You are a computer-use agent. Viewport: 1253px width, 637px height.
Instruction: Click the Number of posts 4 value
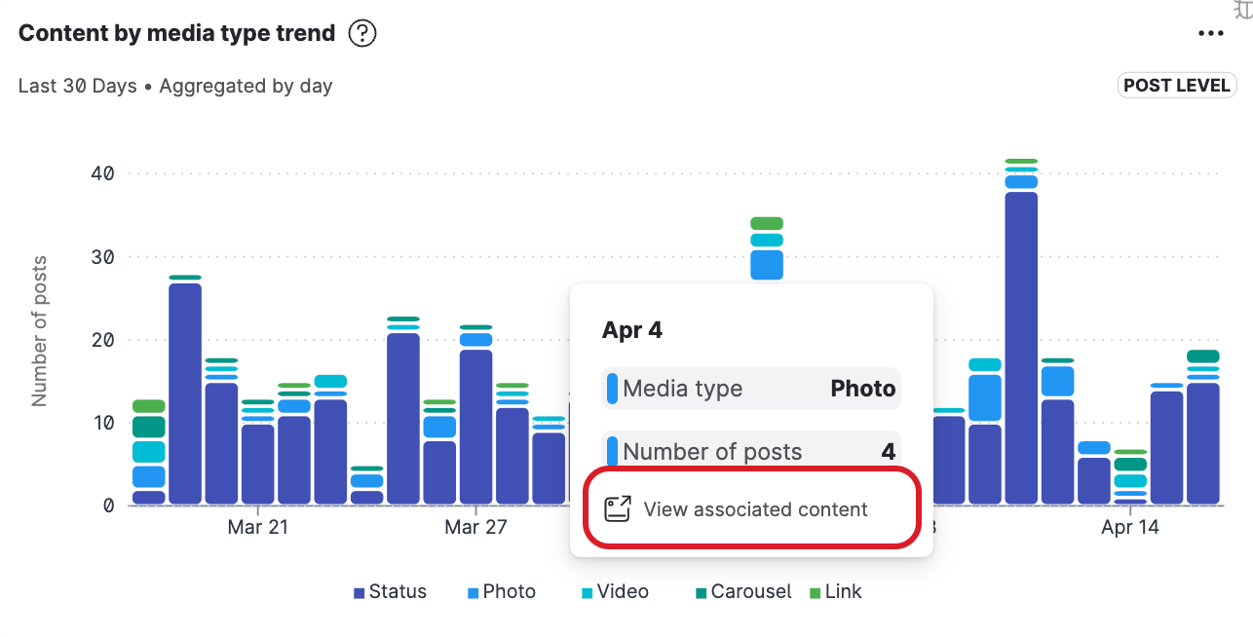coord(750,451)
